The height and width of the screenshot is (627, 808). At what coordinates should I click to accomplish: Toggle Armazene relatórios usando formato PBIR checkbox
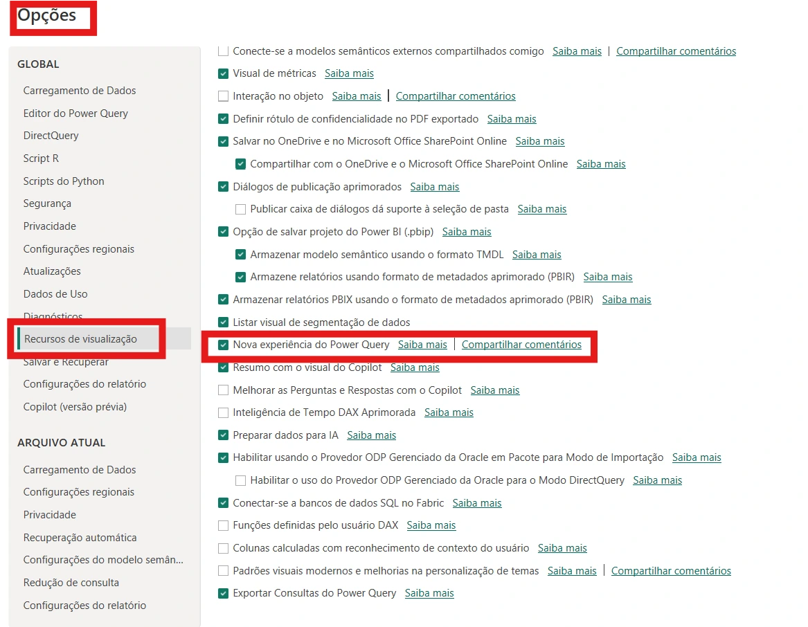click(240, 278)
